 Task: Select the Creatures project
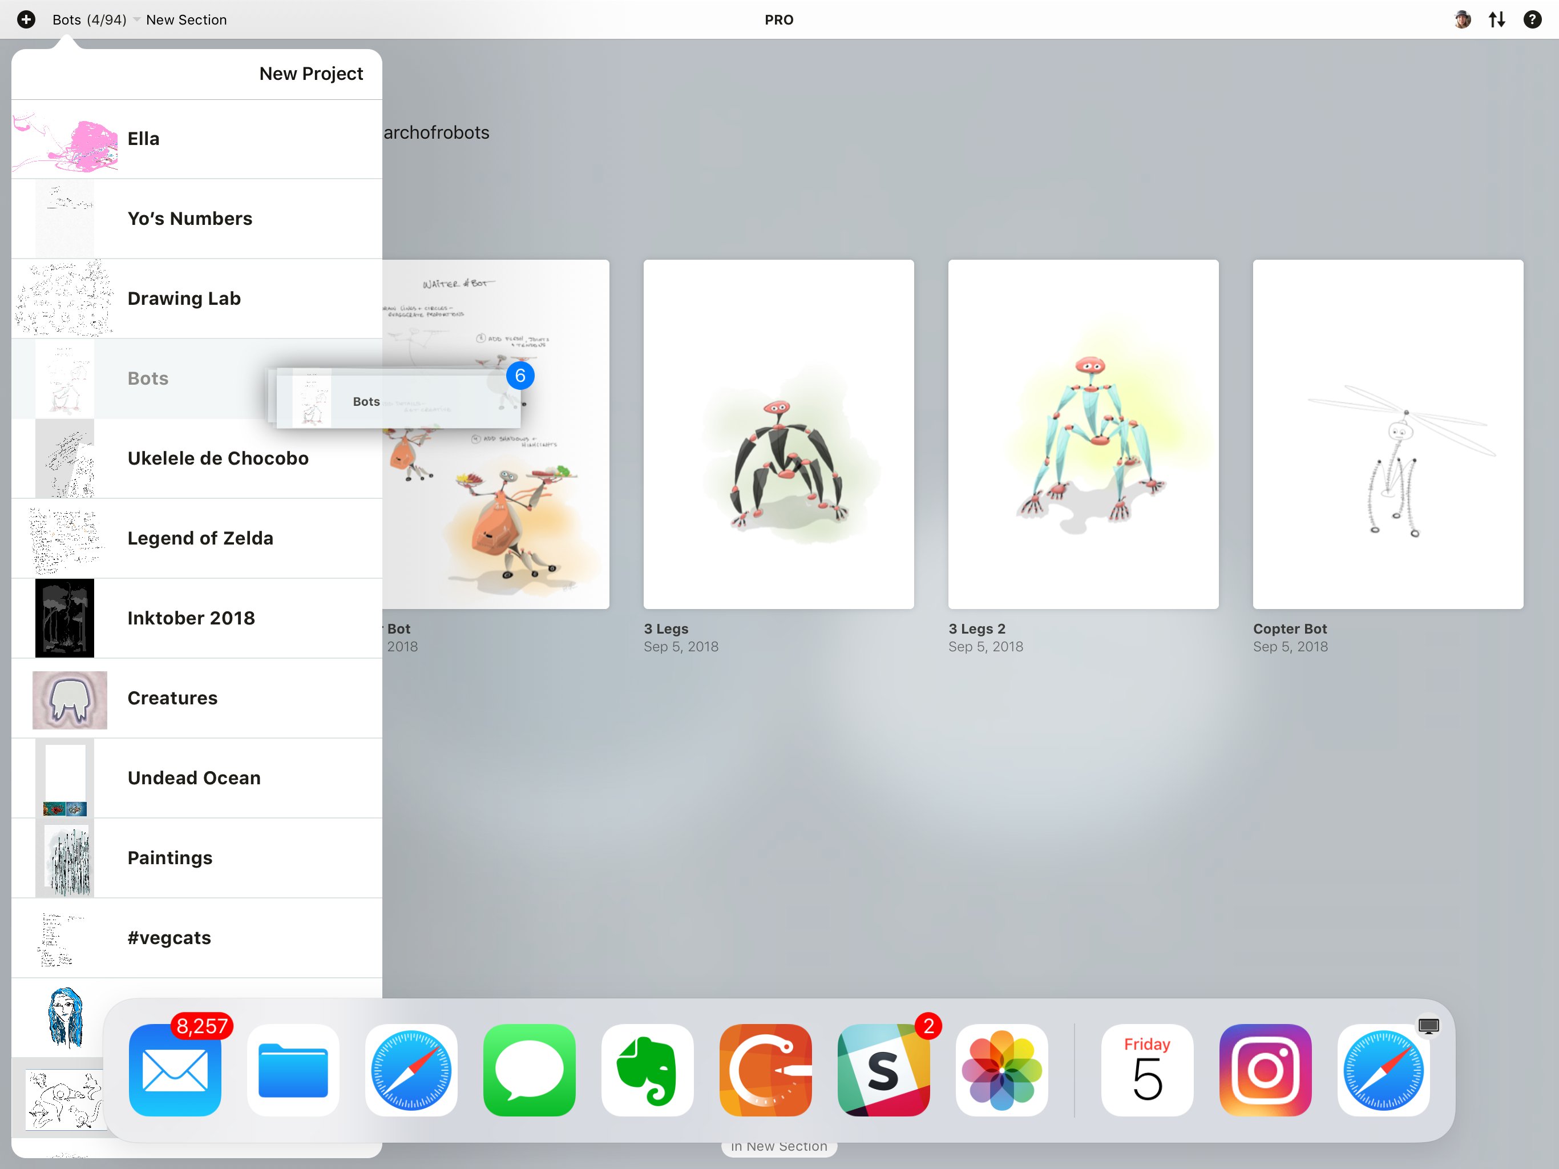197,698
